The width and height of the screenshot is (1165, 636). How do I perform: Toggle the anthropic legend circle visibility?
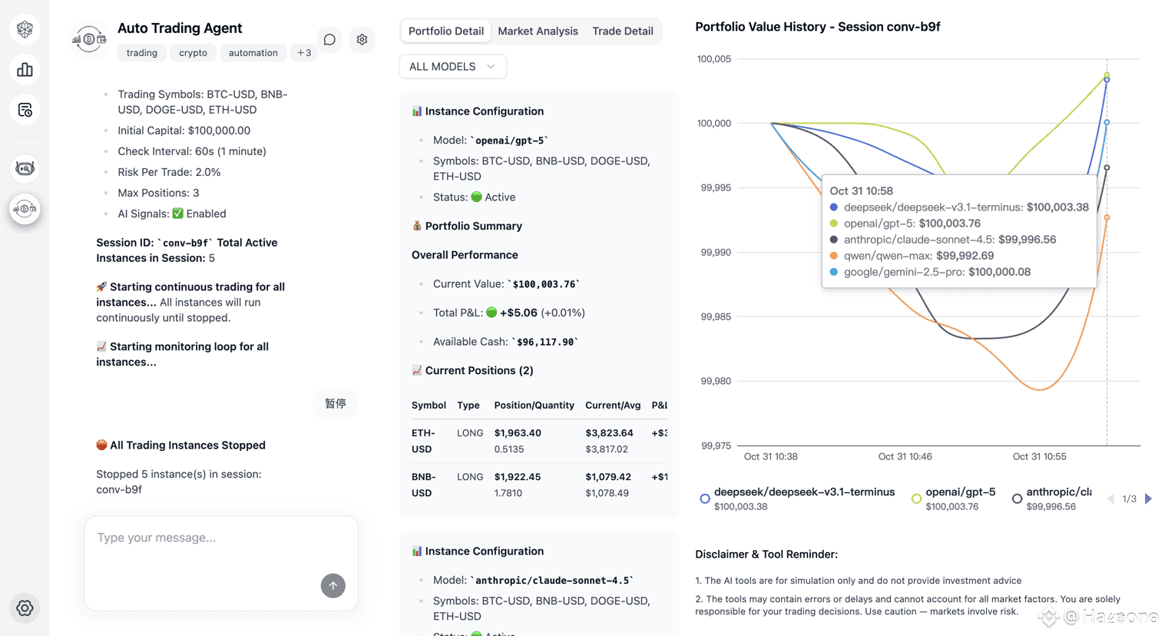click(x=1017, y=498)
